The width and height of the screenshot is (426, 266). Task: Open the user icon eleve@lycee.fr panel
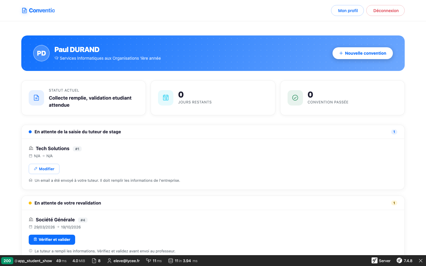[123, 261]
